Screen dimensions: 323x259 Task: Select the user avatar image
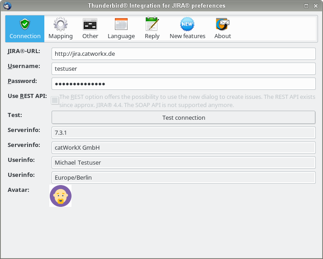tap(61, 196)
